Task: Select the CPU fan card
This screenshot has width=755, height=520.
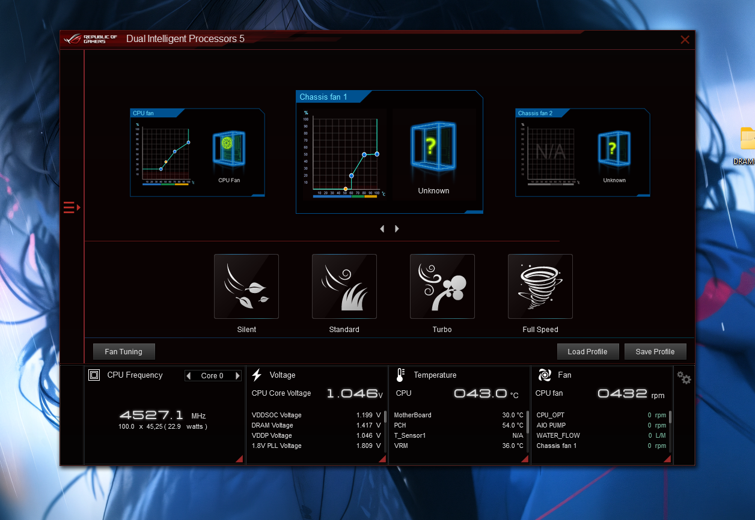Action: [197, 153]
